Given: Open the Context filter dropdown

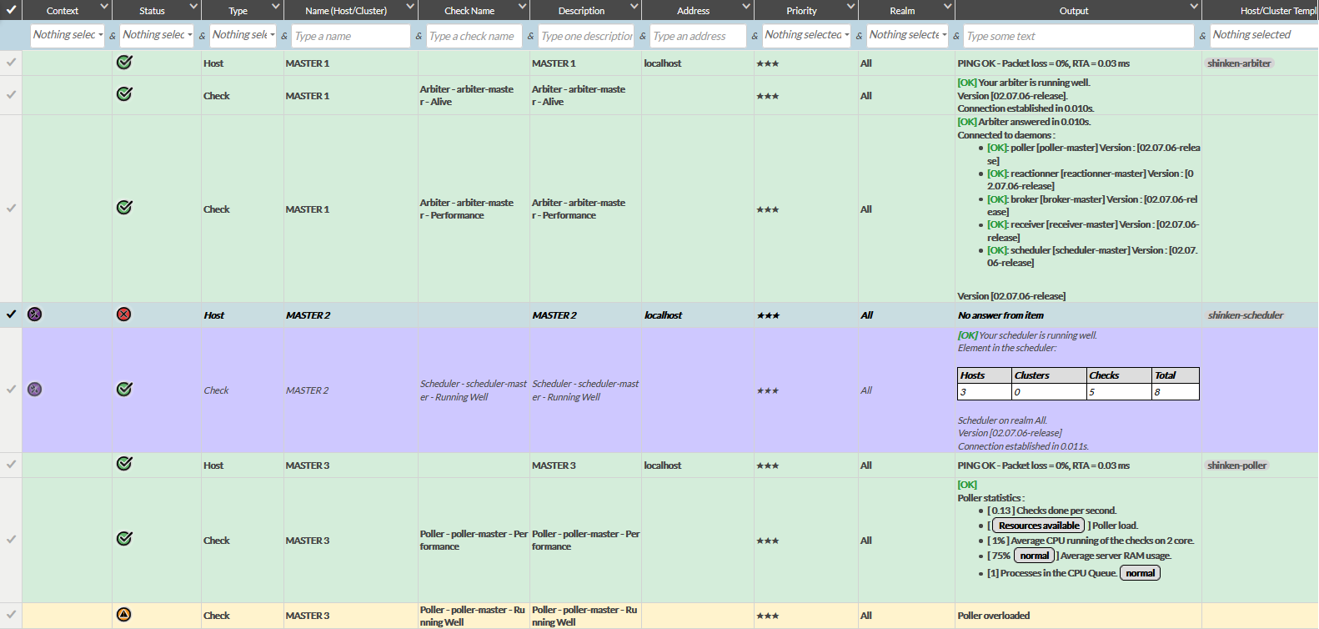Looking at the screenshot, I should pyautogui.click(x=68, y=35).
